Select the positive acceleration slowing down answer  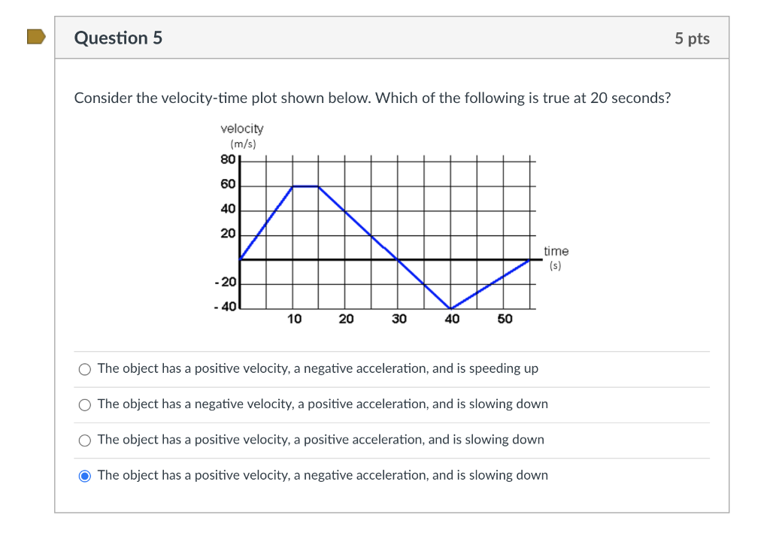(84, 440)
